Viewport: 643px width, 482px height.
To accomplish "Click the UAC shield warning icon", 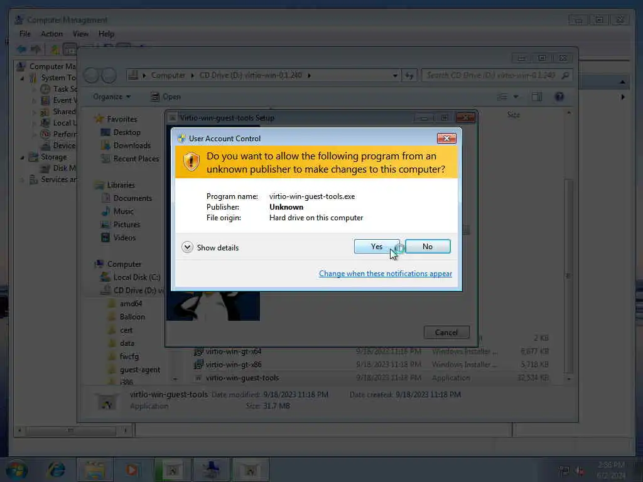I will [x=191, y=161].
